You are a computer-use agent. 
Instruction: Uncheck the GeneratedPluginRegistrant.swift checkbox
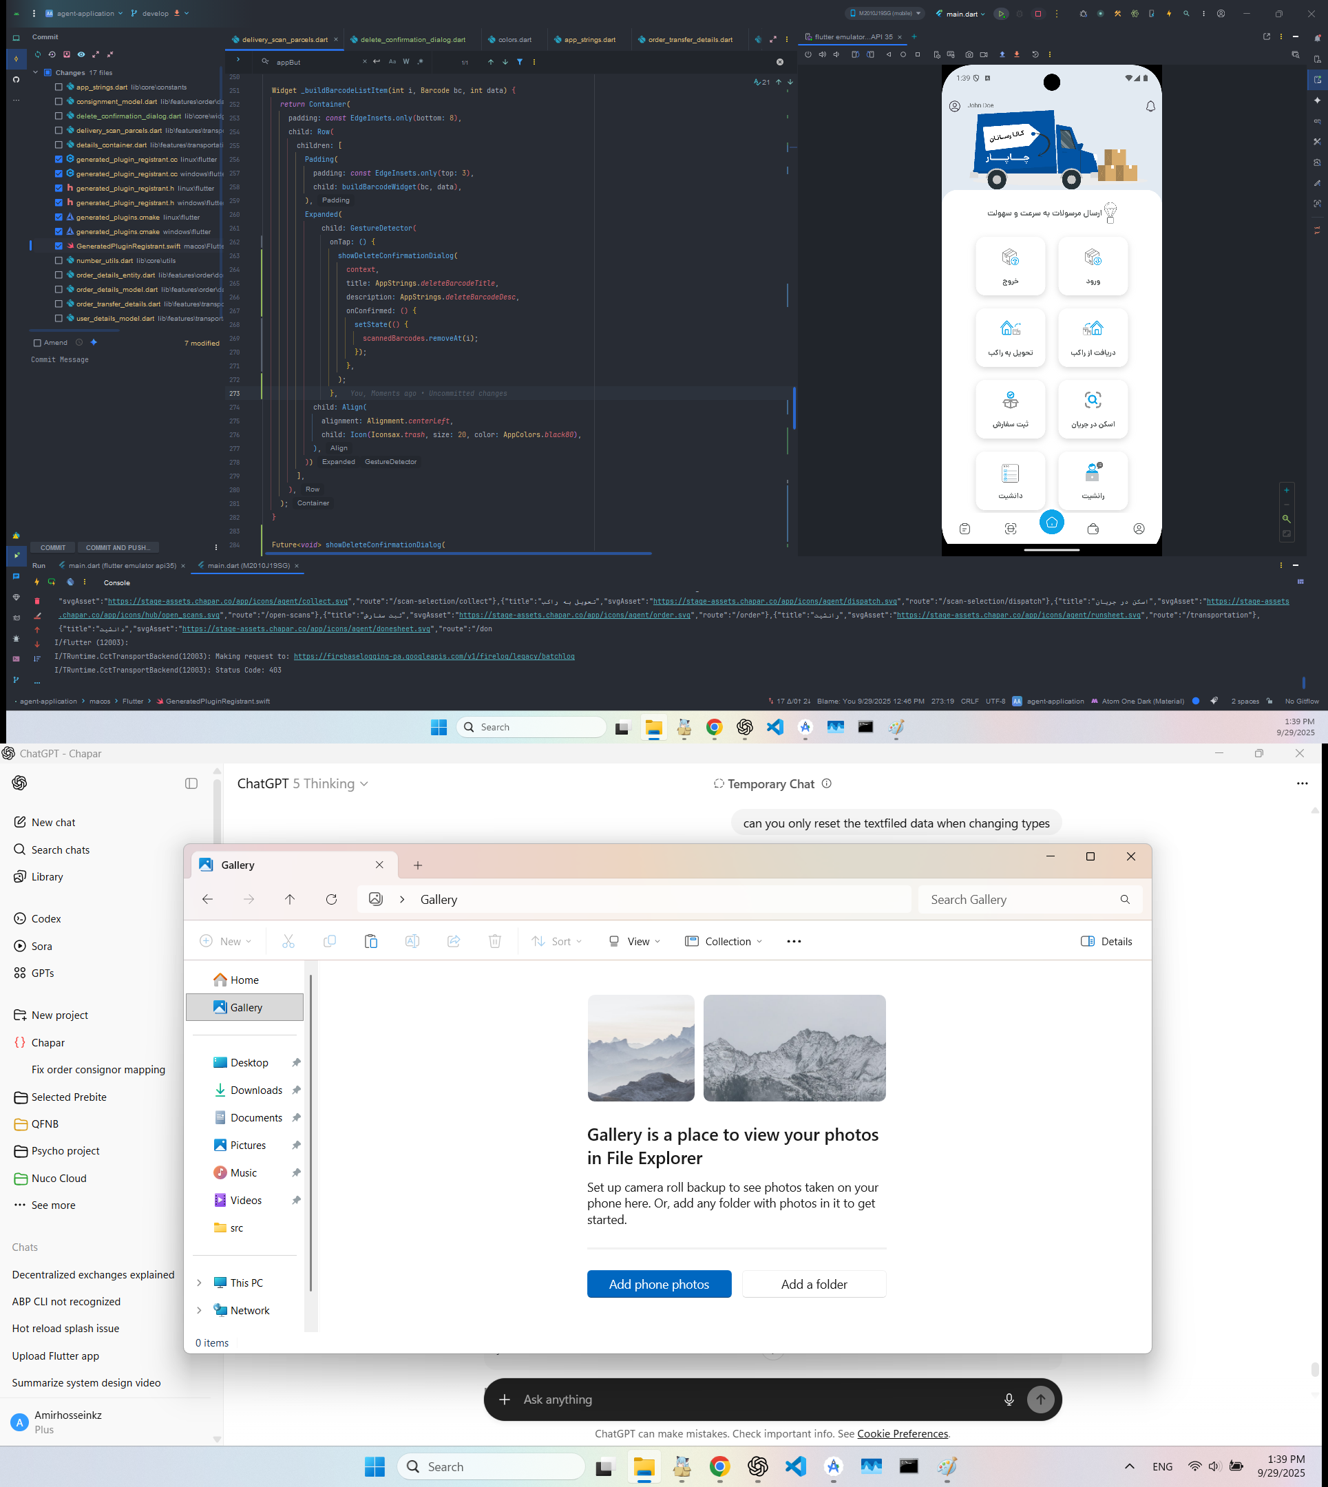pyautogui.click(x=59, y=246)
